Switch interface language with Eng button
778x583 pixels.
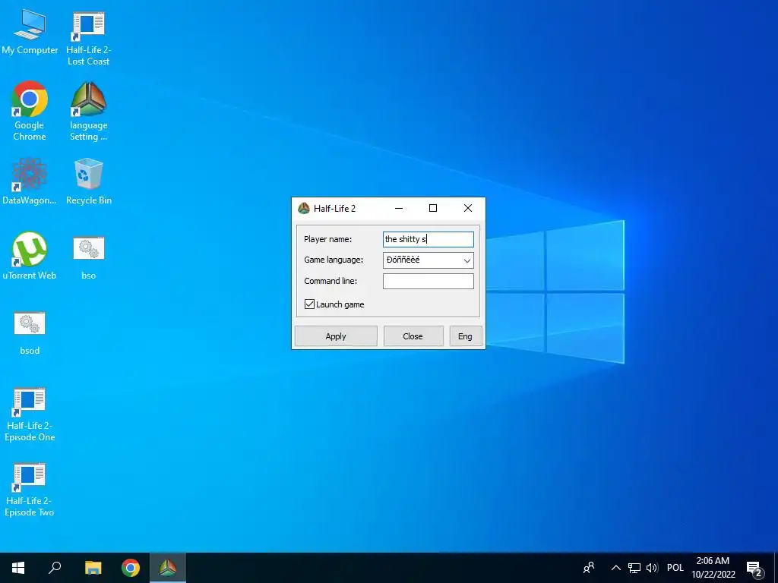[466, 336]
